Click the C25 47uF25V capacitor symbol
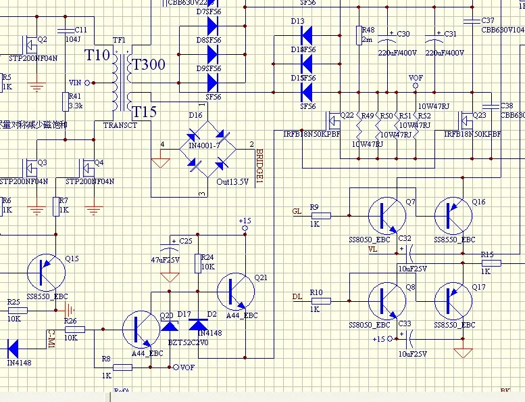Viewport: 525px width, 402px height. pyautogui.click(x=170, y=246)
